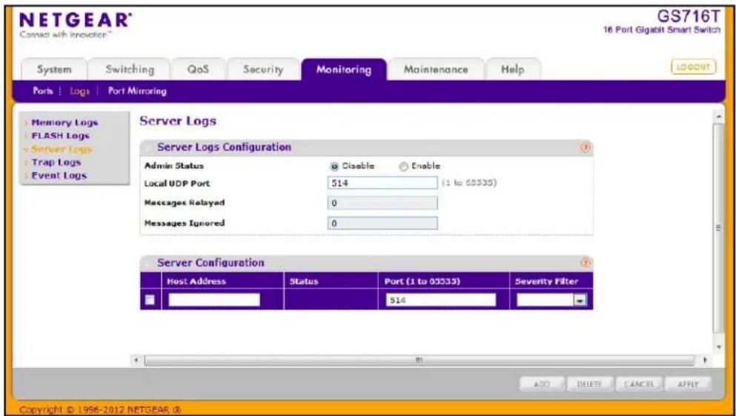Click the ADD button
736x416 pixels.
coord(542,384)
